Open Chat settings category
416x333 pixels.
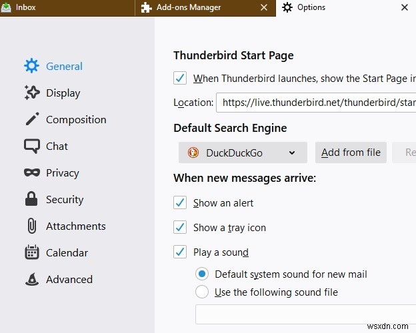(46, 146)
